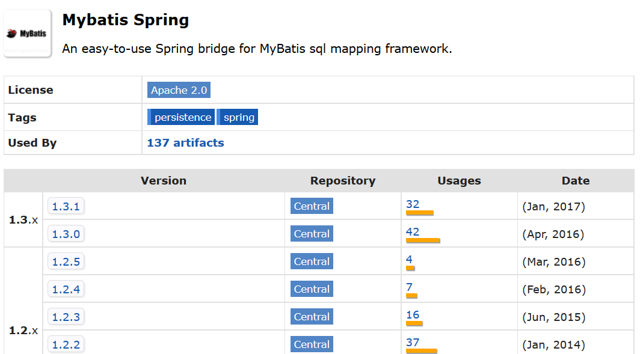The width and height of the screenshot is (640, 354).
Task: Click the Central repository badge for 1.3.1
Action: pyautogui.click(x=311, y=206)
